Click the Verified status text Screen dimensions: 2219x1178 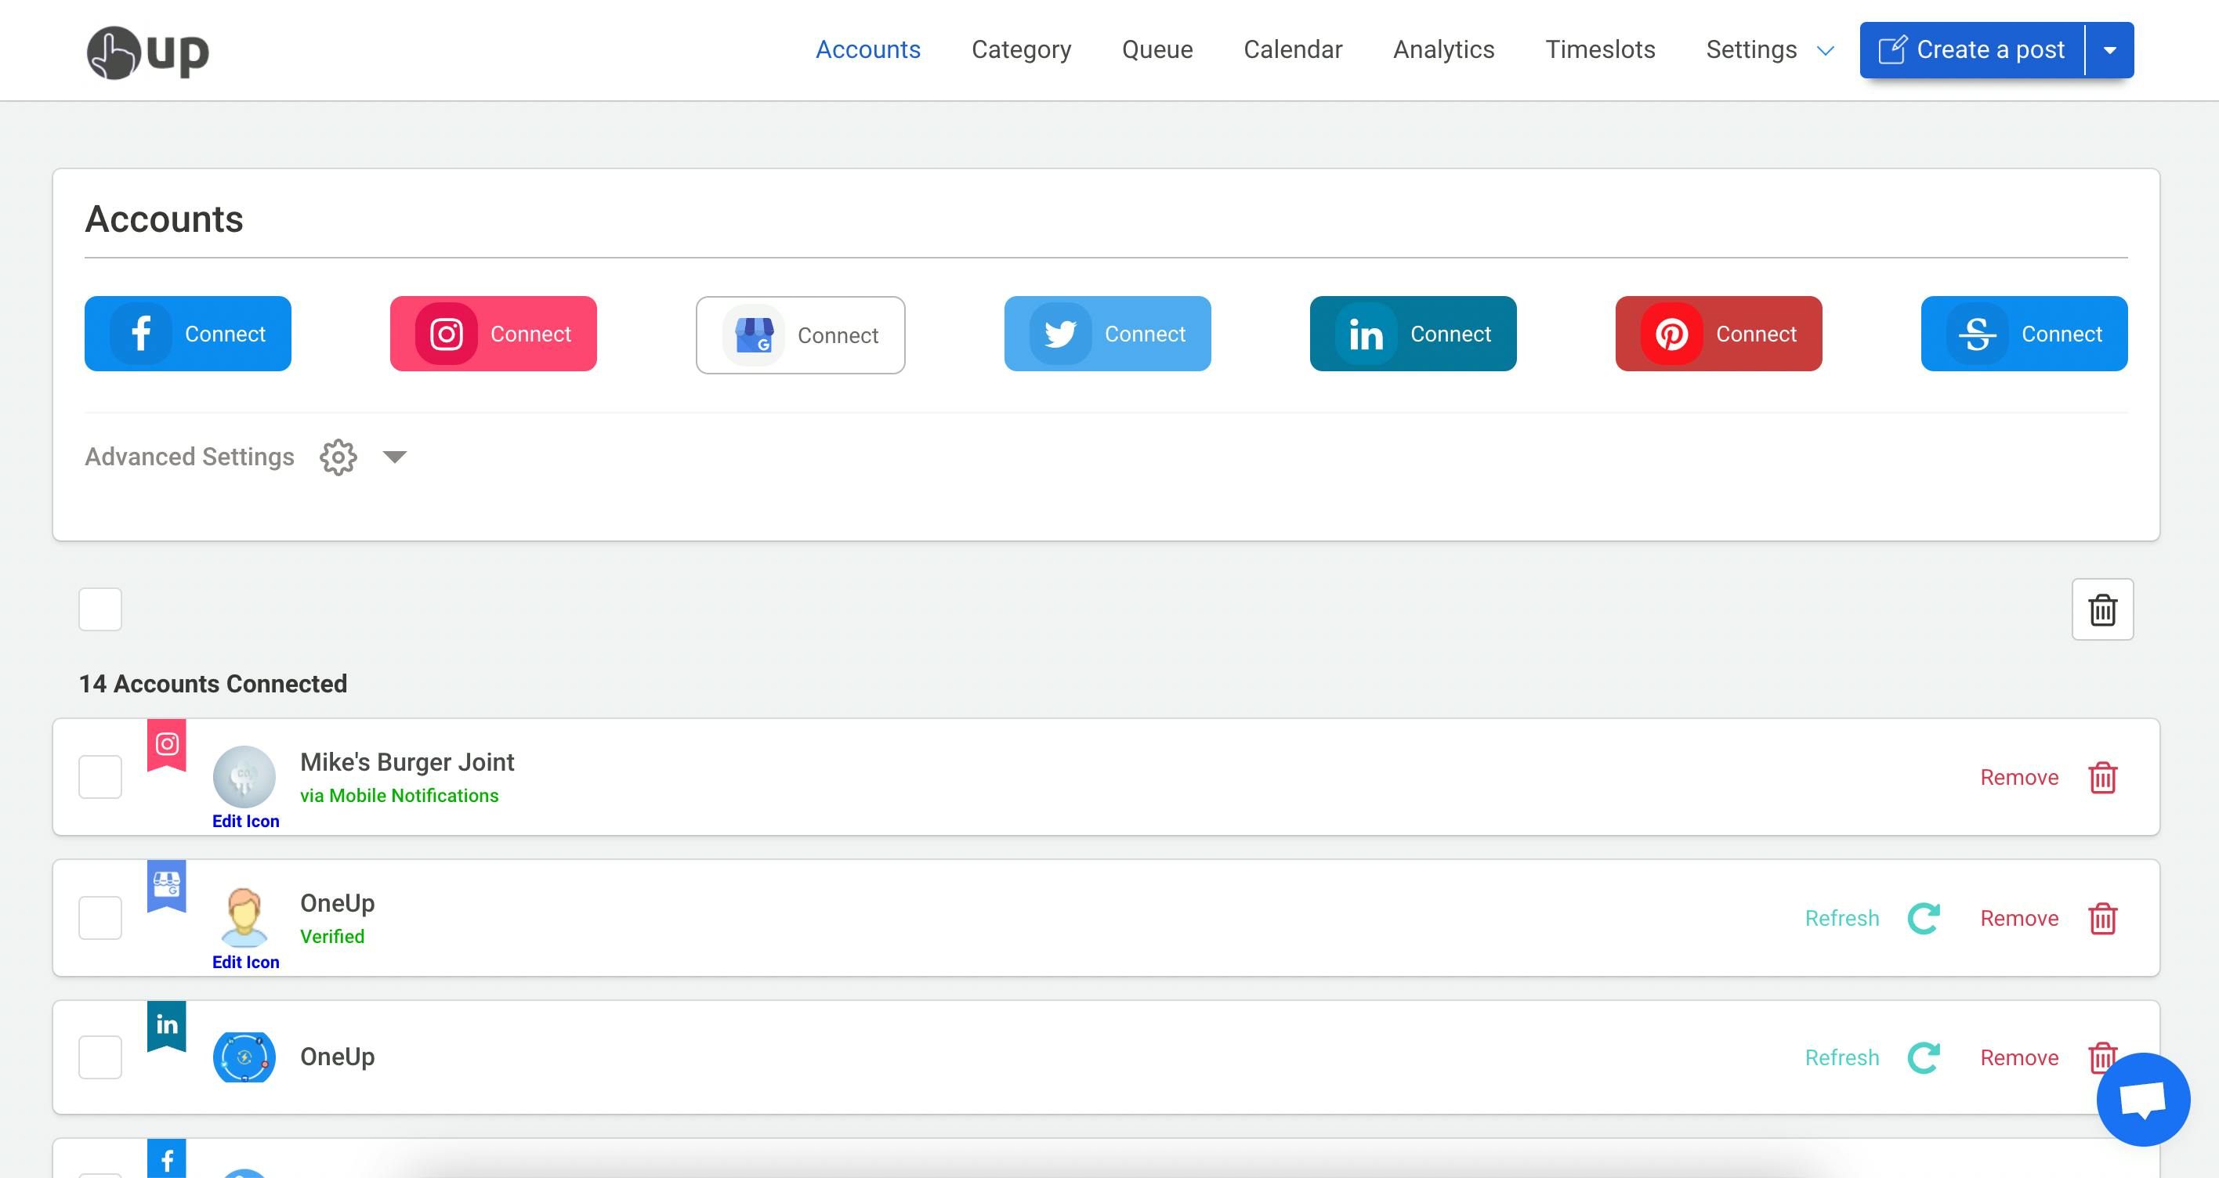click(x=331, y=937)
